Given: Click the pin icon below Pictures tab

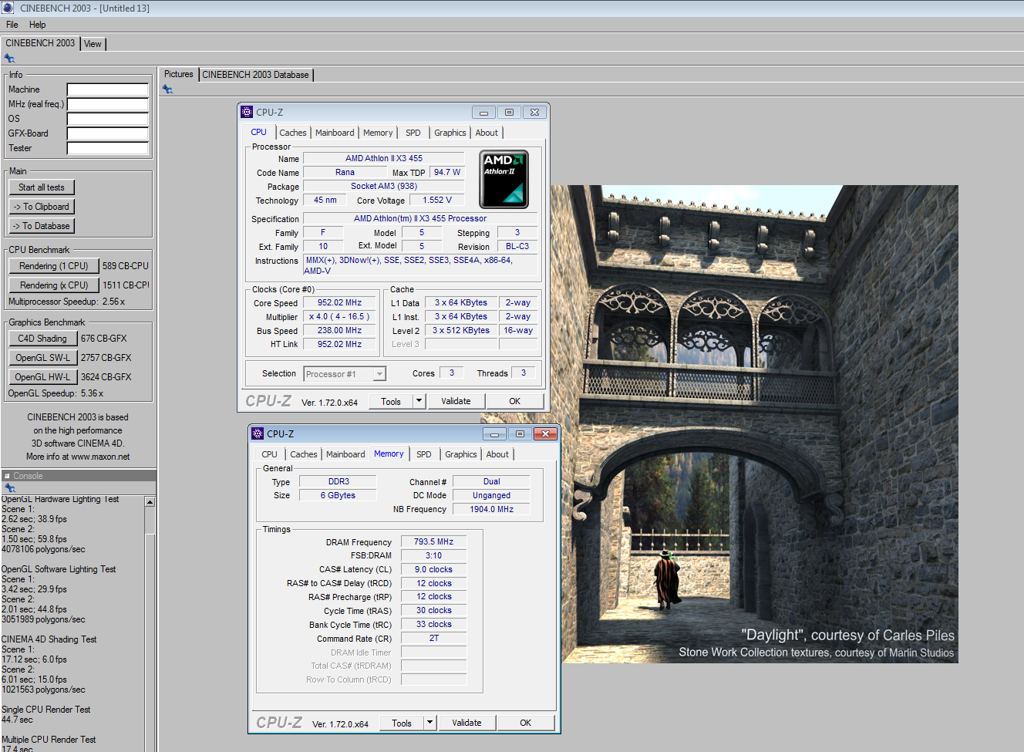Looking at the screenshot, I should click(167, 89).
